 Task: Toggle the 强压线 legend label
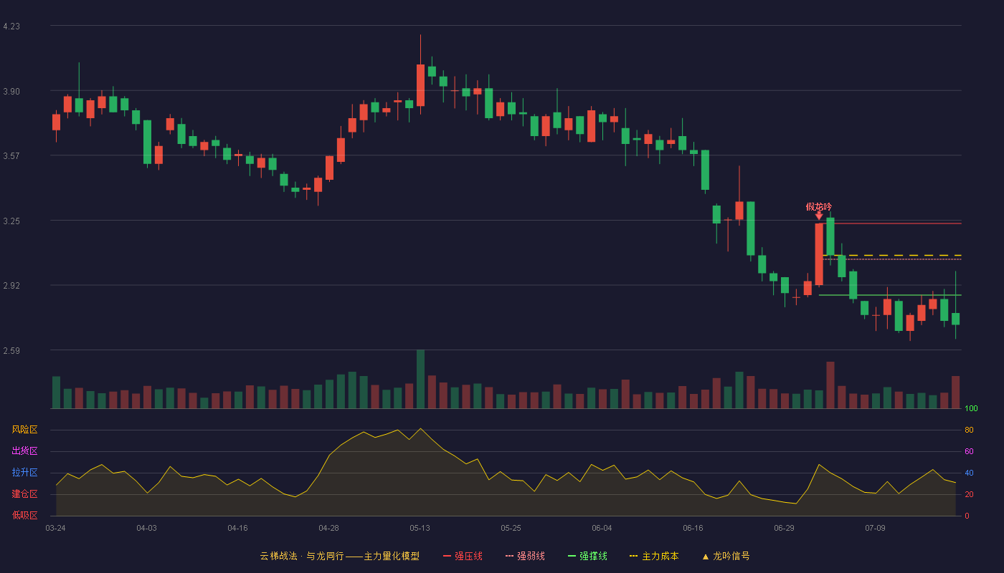coord(468,556)
